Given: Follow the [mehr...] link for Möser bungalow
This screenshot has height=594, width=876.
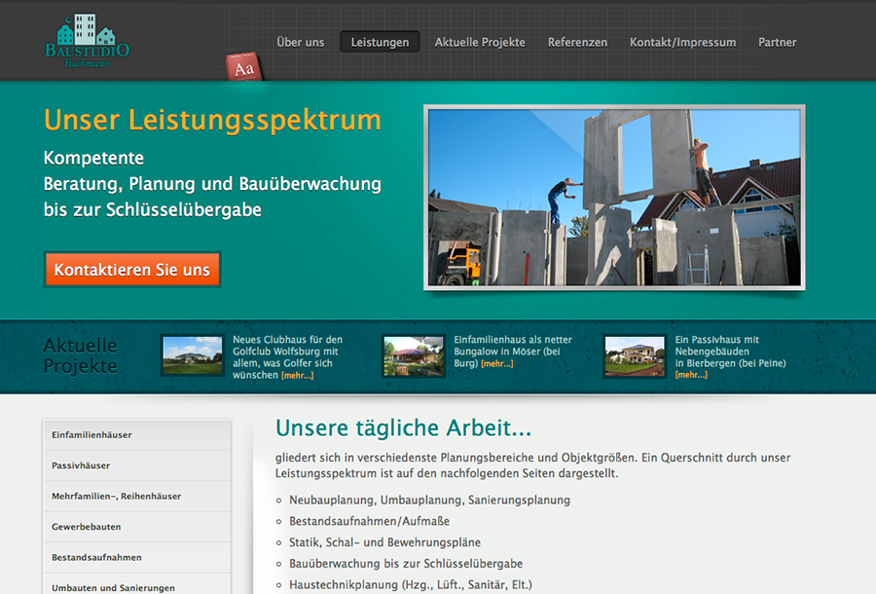Looking at the screenshot, I should 496,364.
